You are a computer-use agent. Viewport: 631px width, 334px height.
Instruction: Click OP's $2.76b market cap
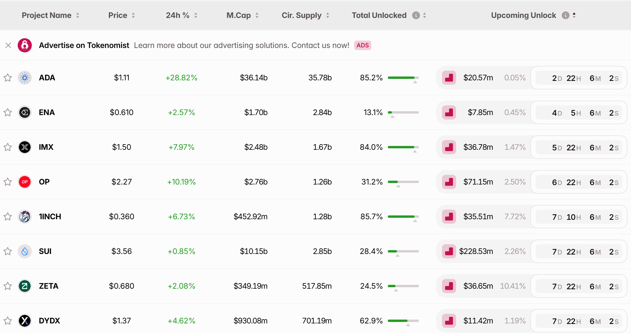point(256,182)
